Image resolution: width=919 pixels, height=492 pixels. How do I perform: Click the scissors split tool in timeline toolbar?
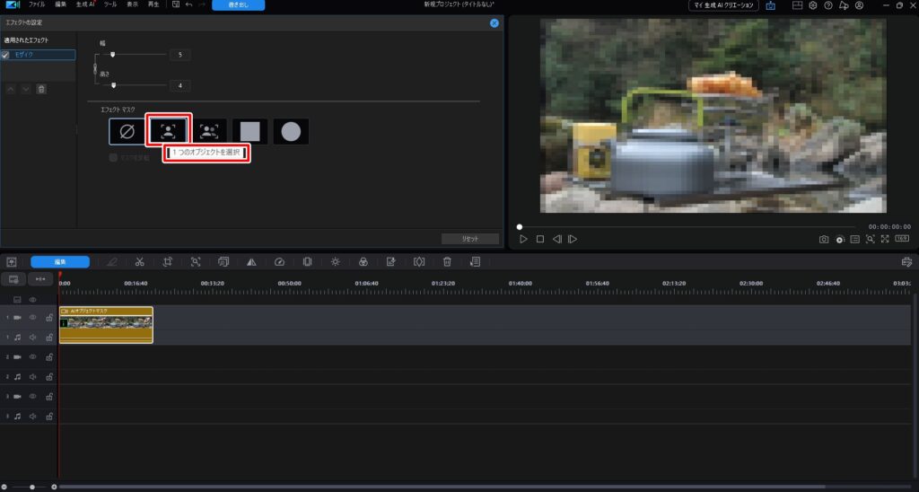coord(140,262)
